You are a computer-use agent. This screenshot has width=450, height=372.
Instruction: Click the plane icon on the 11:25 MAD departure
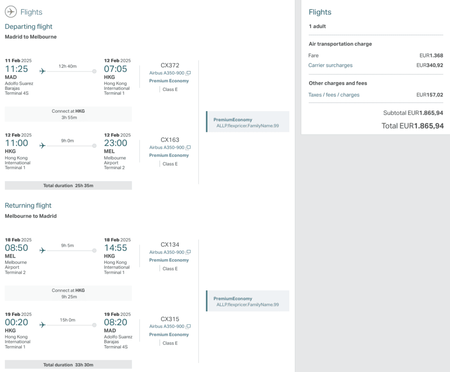point(42,71)
